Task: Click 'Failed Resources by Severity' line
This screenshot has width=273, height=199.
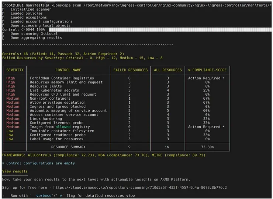Action: 82,58
